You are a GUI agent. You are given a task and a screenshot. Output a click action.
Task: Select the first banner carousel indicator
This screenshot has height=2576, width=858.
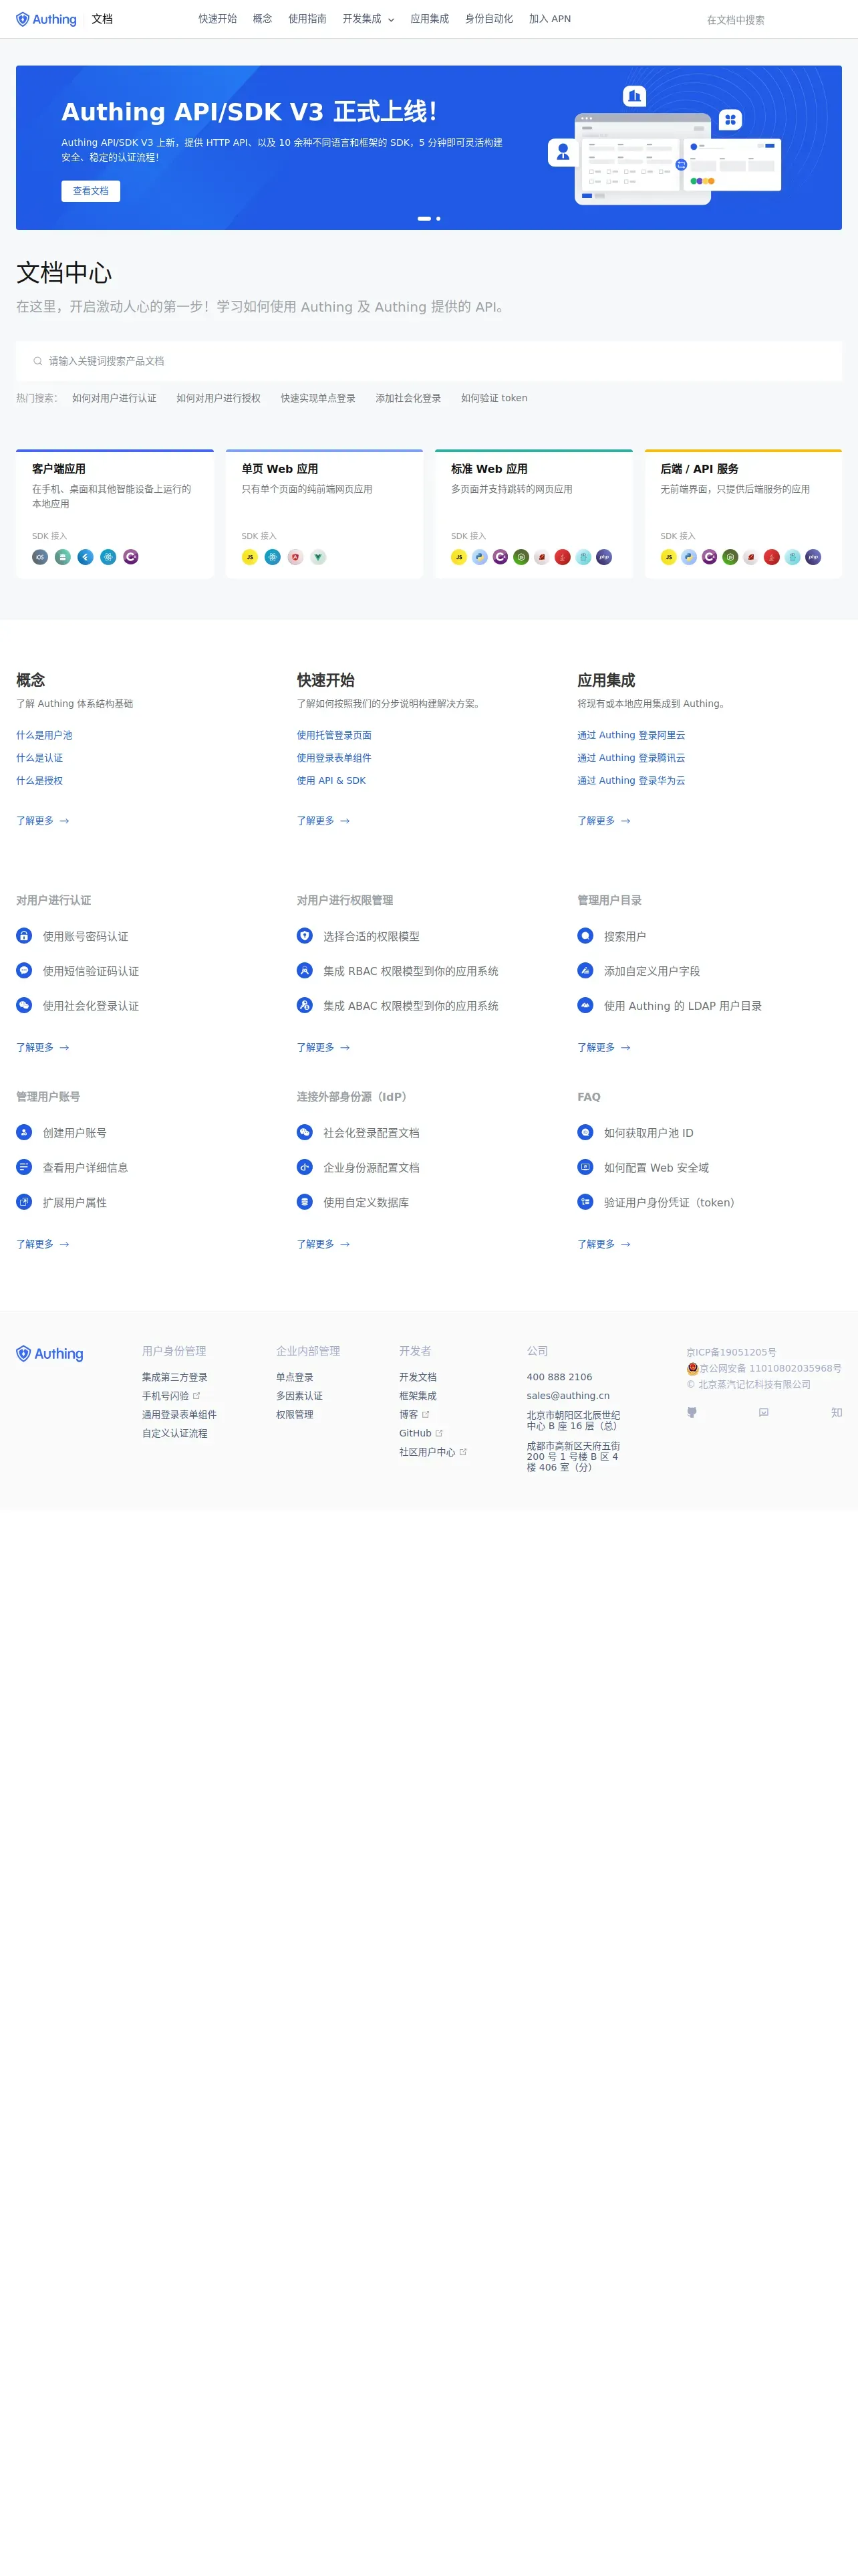pos(424,218)
